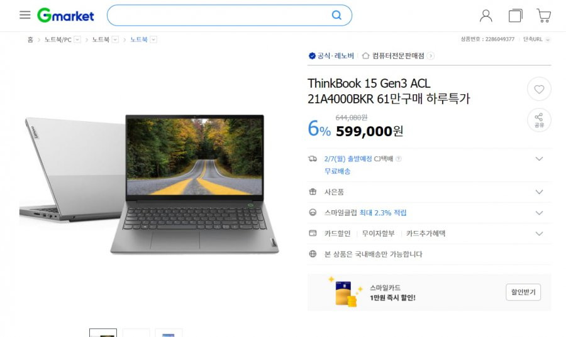The width and height of the screenshot is (566, 337).
Task: Open the 컴퓨터전문판매점 seller shop link
Action: click(x=398, y=56)
